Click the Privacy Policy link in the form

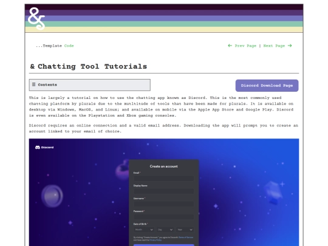tap(155, 240)
